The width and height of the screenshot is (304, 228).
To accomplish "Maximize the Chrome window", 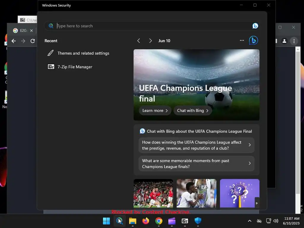I will coord(280,27).
